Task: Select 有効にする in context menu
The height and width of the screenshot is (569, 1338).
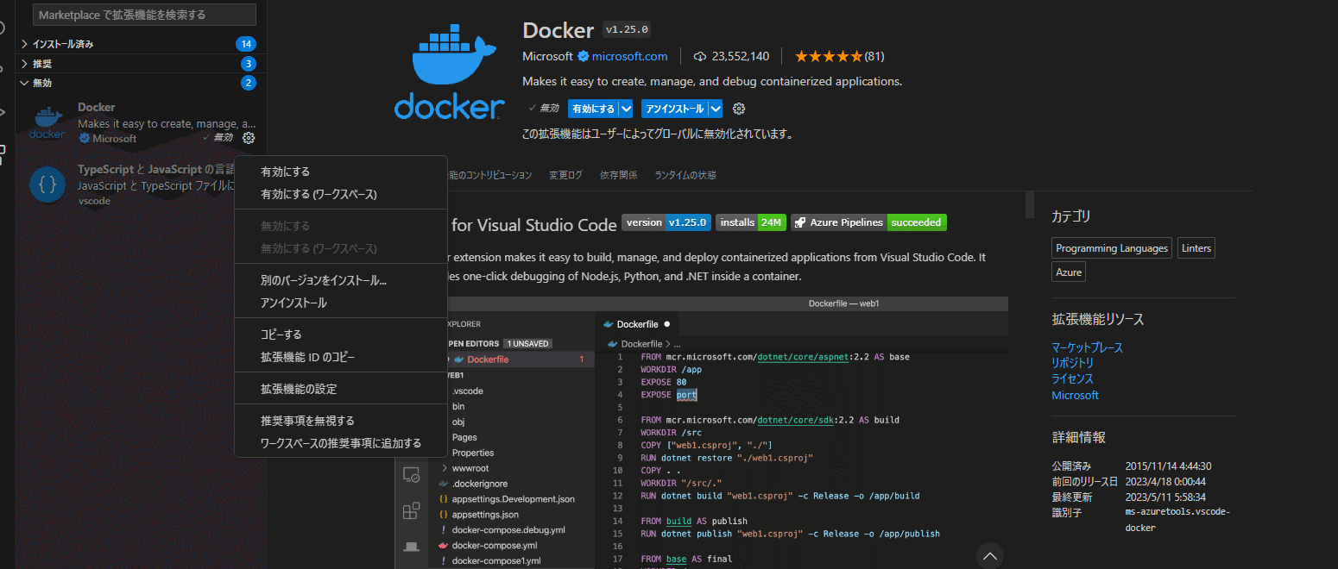Action: 341,172
